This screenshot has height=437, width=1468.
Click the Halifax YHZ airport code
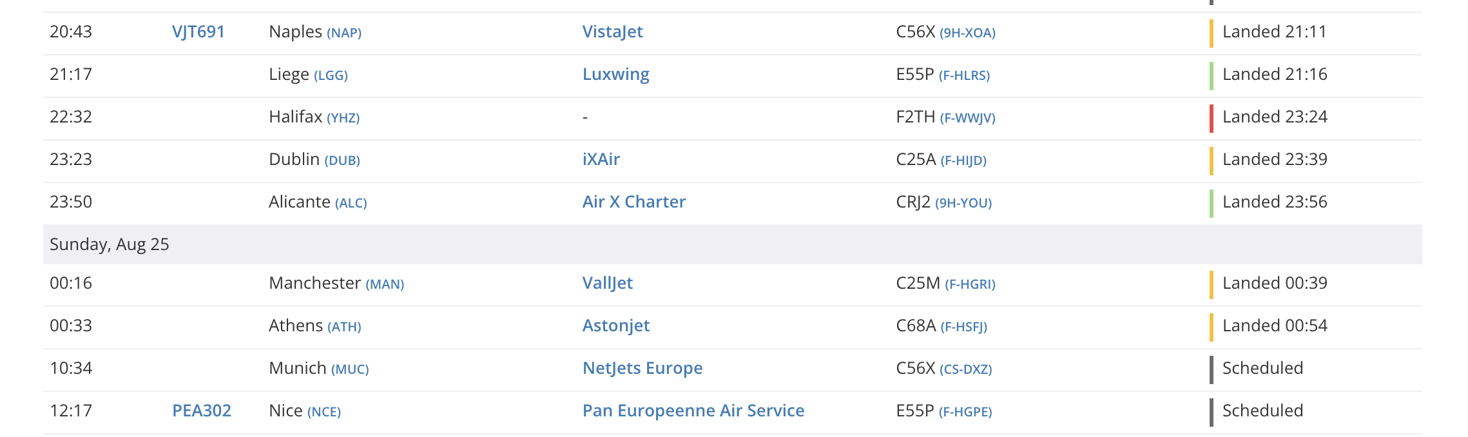coord(343,119)
